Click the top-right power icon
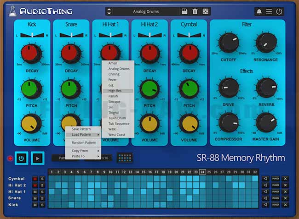Viewport: 299px width, 219px height. (279, 11)
